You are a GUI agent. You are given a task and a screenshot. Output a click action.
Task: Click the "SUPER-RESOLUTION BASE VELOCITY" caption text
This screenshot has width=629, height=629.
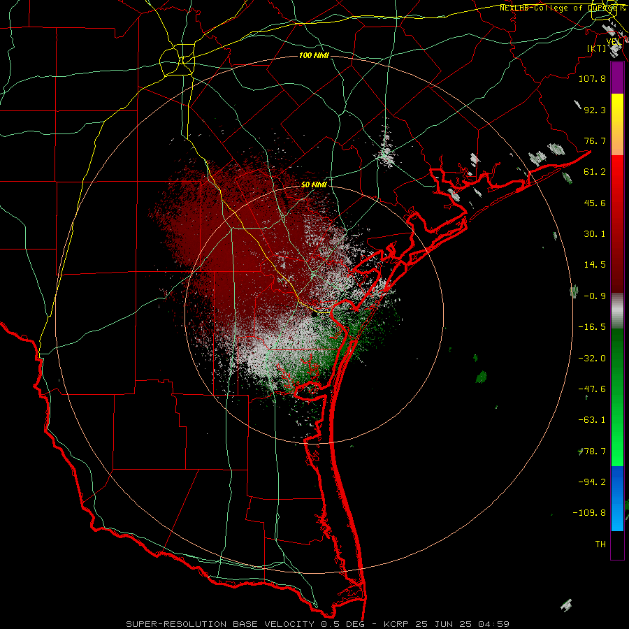[x=220, y=624]
